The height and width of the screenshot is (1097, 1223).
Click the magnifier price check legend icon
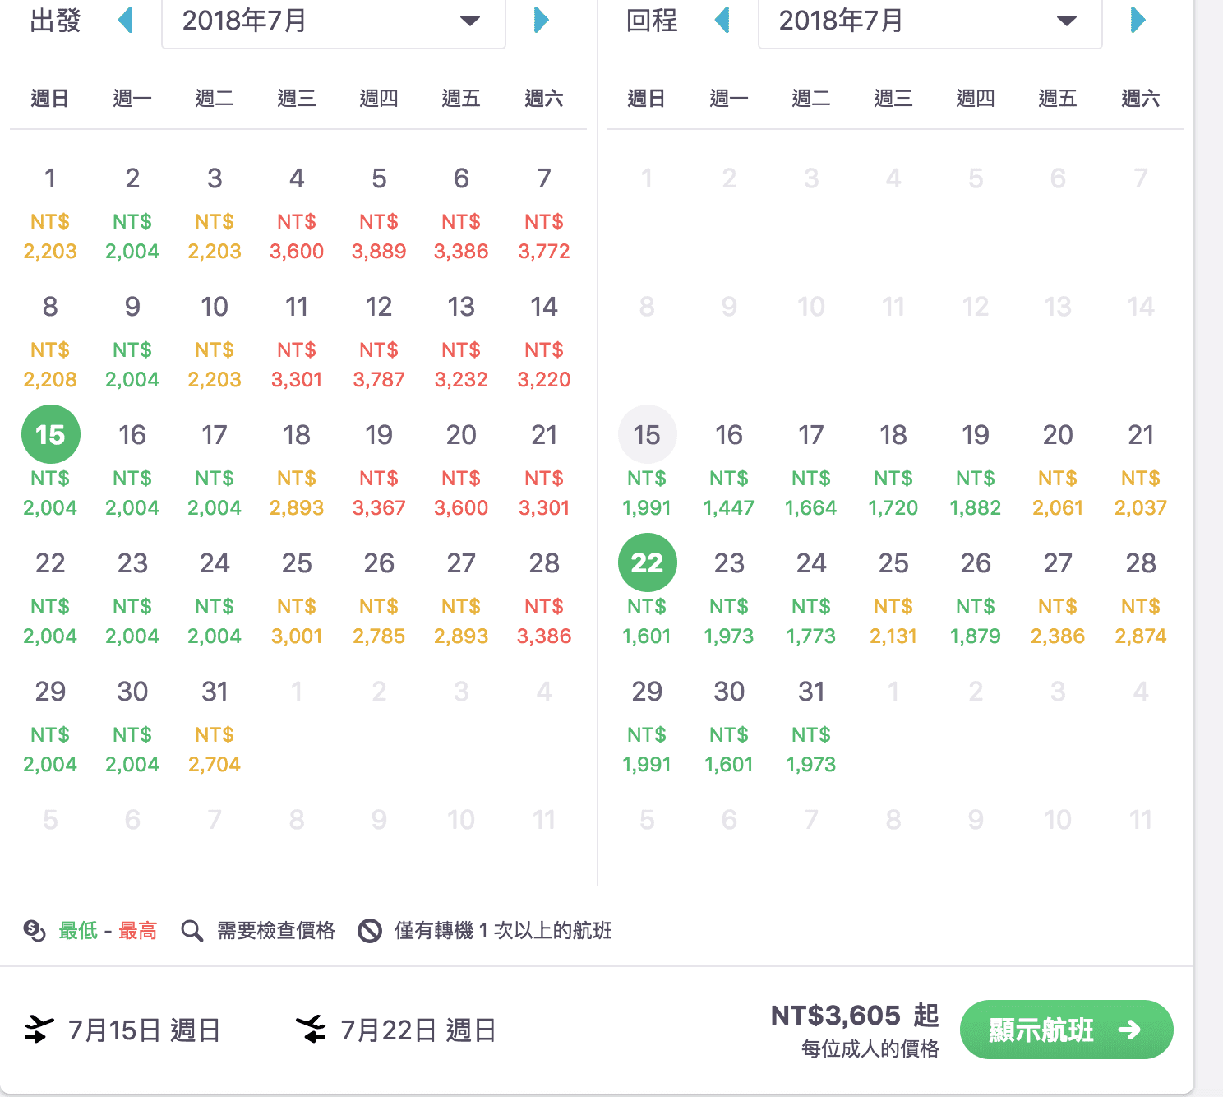[x=192, y=931]
